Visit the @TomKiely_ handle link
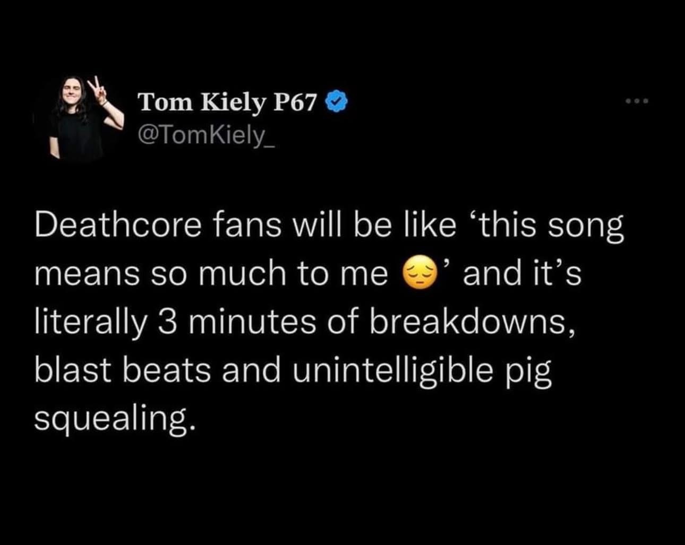 207,136
